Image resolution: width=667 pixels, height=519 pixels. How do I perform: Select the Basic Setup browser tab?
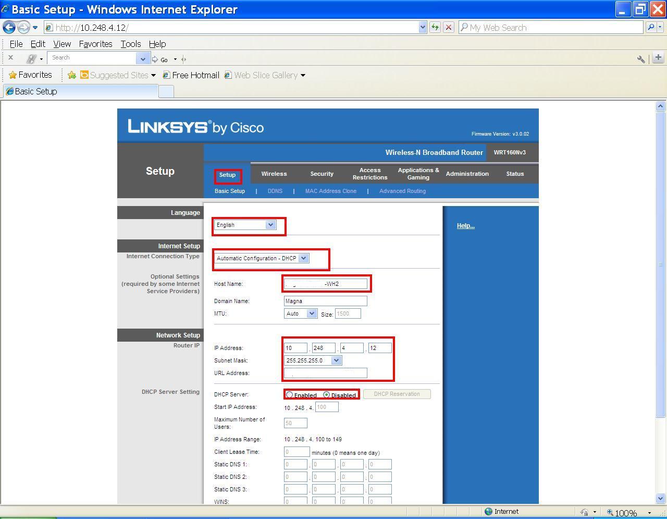coord(80,91)
